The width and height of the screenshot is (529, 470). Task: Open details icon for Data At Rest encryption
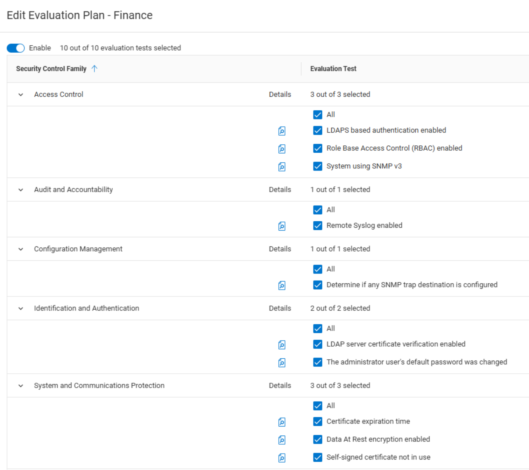pyautogui.click(x=282, y=440)
